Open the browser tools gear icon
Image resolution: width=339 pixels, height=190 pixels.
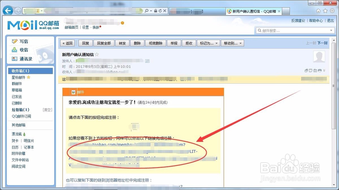[332, 11]
